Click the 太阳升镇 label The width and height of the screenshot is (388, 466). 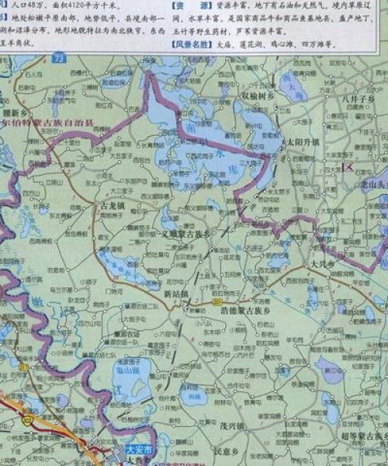(x=303, y=142)
